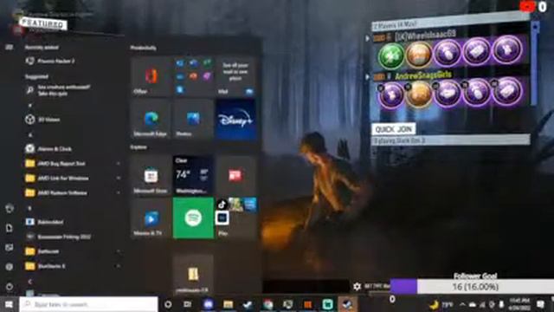
Task: Open File Explorer from the taskbar
Action: pyautogui.click(x=228, y=304)
